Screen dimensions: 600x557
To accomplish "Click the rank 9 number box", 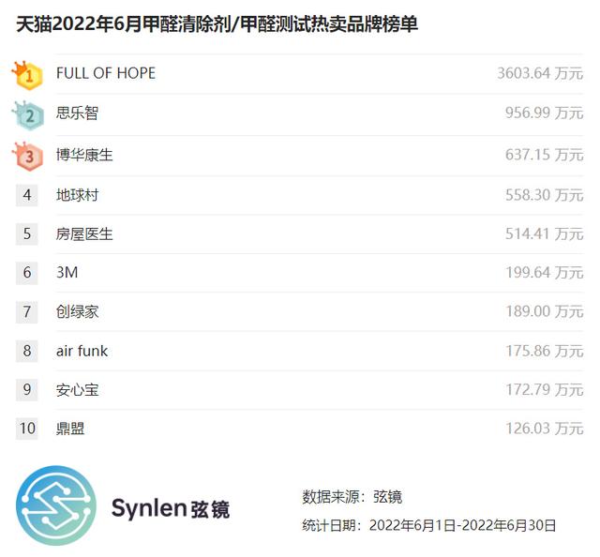I will (27, 390).
